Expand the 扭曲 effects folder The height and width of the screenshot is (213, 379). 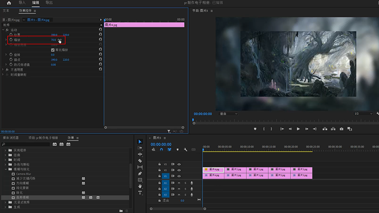pos(5,155)
